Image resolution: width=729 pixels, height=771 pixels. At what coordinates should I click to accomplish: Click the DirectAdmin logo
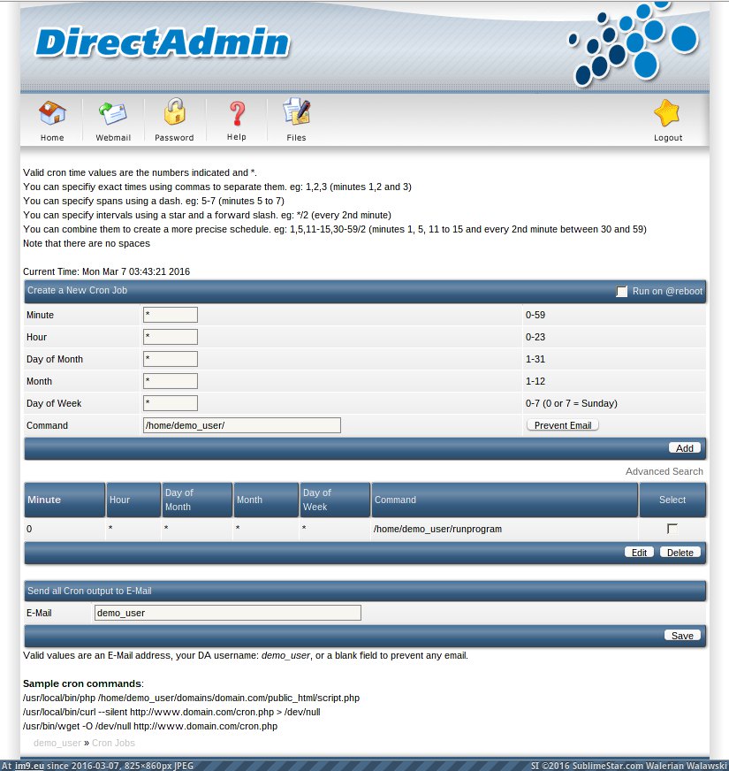click(x=163, y=42)
